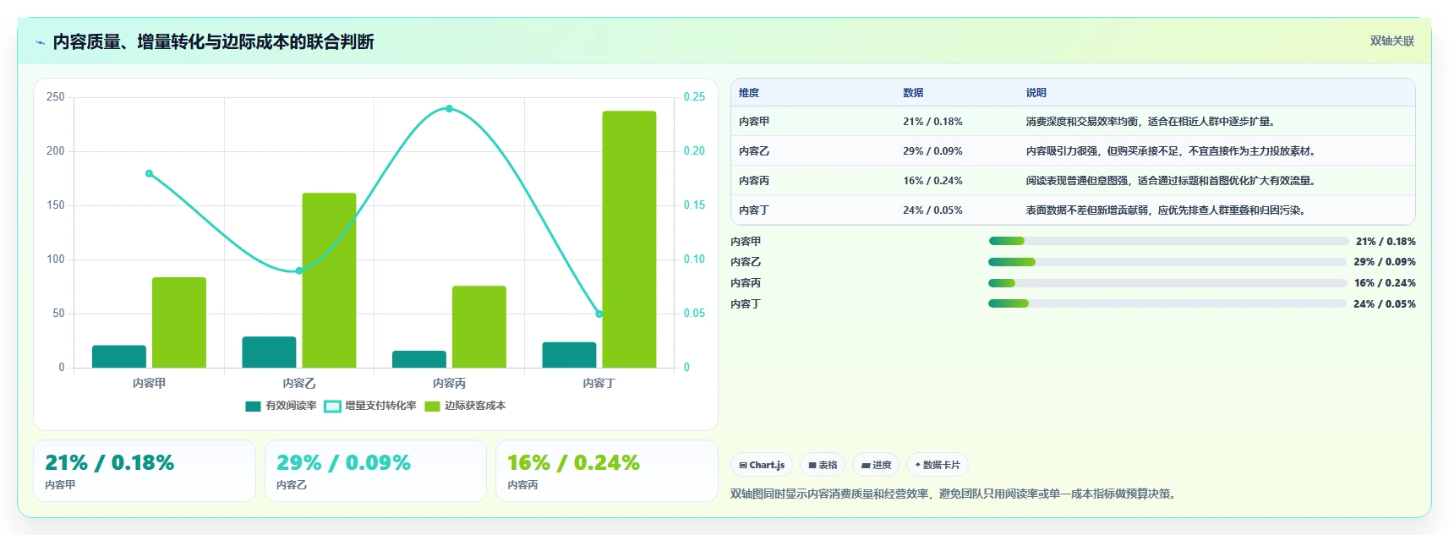Click the 表格 tag chip
1449x535 pixels.
click(823, 465)
